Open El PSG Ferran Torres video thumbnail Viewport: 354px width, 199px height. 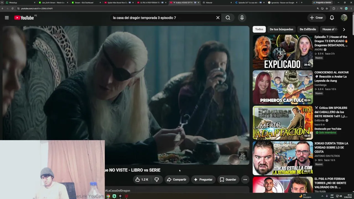click(x=283, y=185)
